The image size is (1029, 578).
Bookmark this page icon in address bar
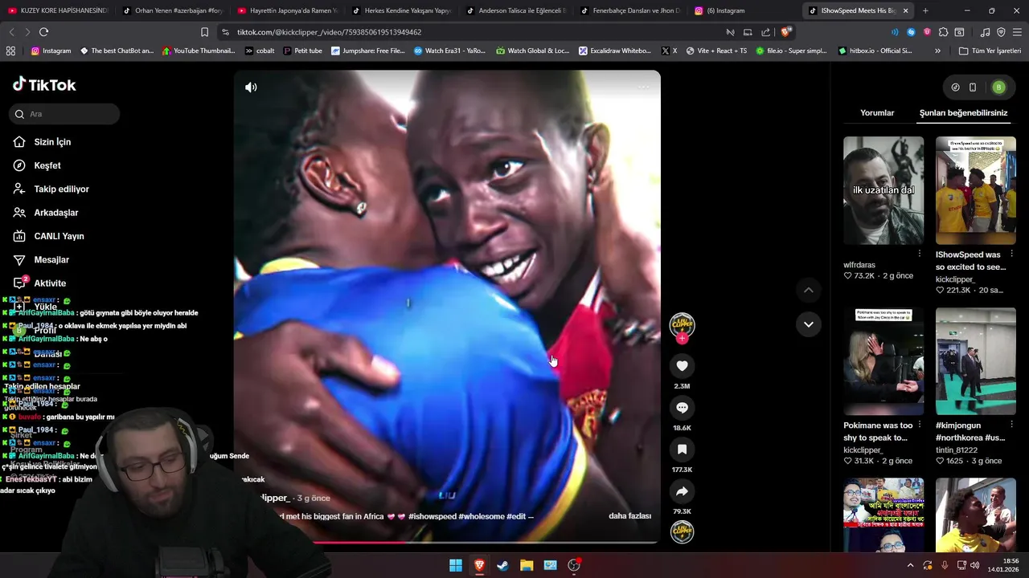pyautogui.click(x=204, y=32)
